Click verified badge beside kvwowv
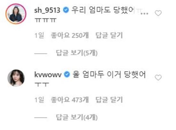The image size is (176, 130). coord(67,74)
